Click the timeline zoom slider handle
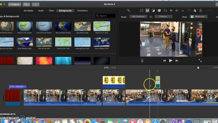This screenshot has height=123, width=218. point(198,68)
